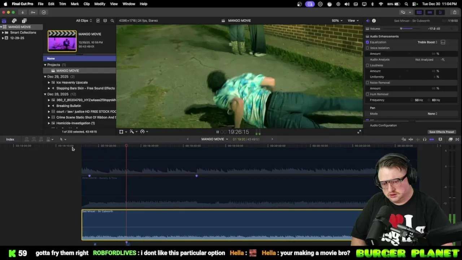Expand Smart Collections in sidebar
Image resolution: width=462 pixels, height=260 pixels.
click(3, 32)
